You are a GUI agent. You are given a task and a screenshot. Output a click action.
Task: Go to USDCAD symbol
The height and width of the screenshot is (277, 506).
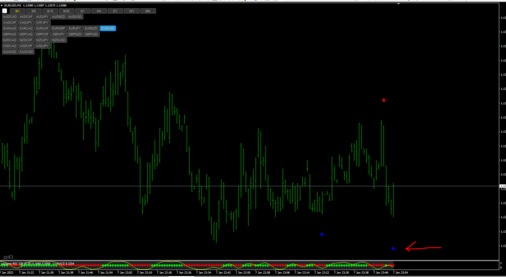(9, 46)
